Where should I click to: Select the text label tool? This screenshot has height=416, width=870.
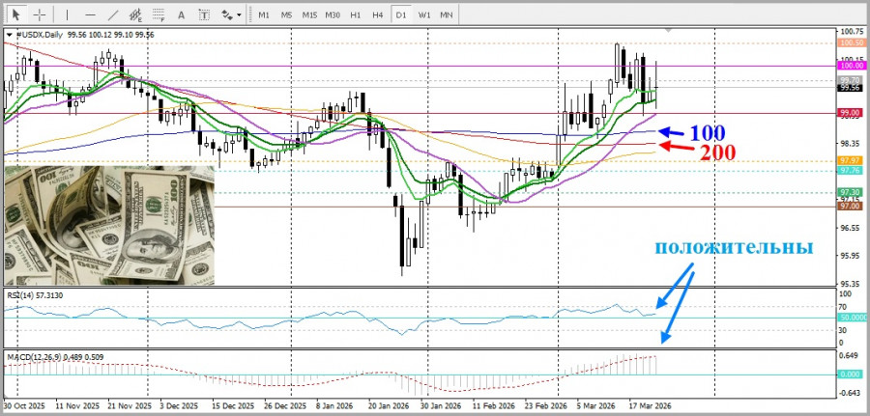[204, 14]
